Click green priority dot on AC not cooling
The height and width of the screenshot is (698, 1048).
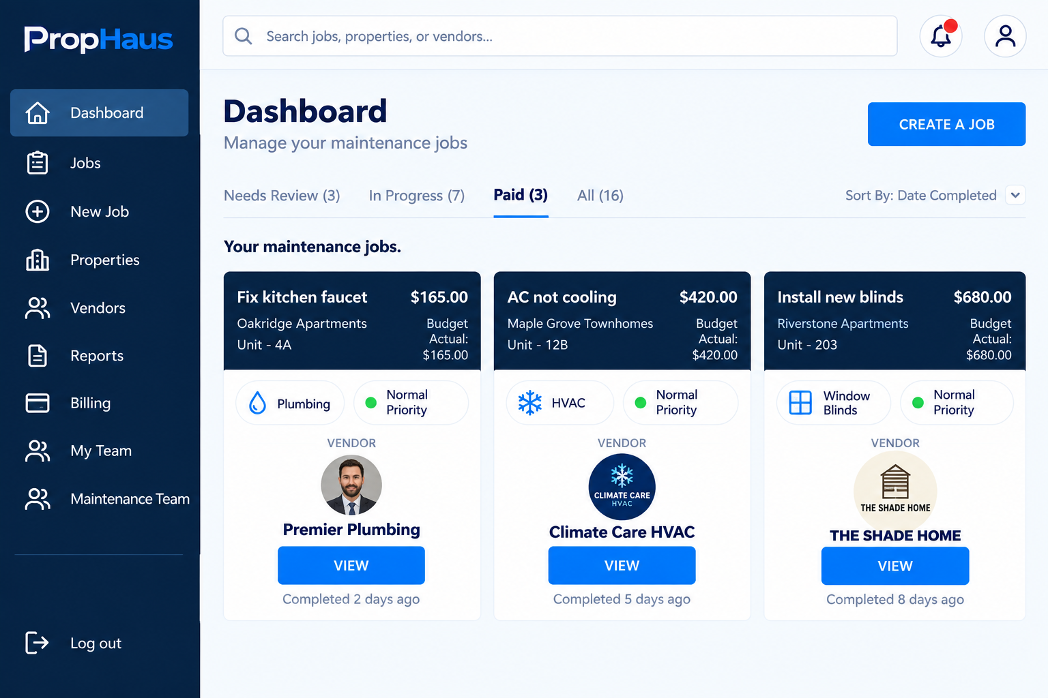click(641, 403)
